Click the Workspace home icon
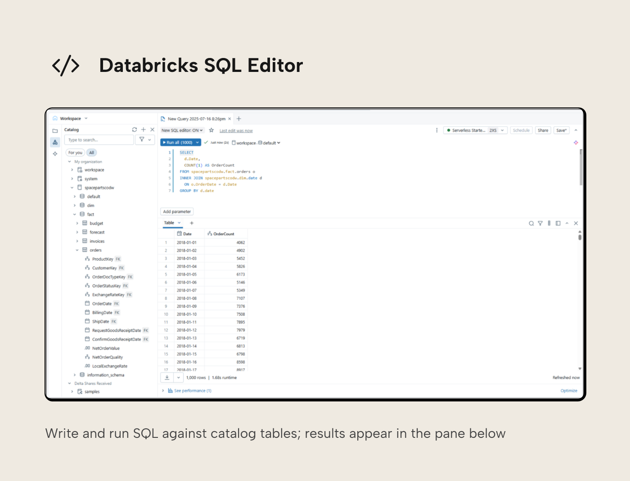The width and height of the screenshot is (630, 481). point(55,119)
